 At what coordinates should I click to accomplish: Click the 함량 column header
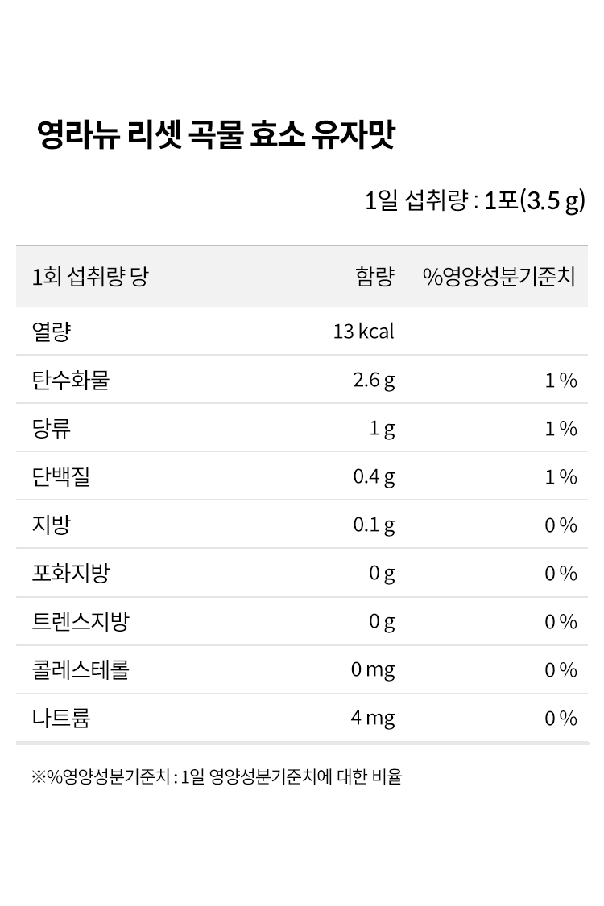click(x=375, y=277)
